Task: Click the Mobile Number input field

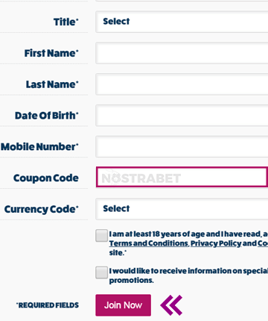Action: pyautogui.click(x=182, y=146)
